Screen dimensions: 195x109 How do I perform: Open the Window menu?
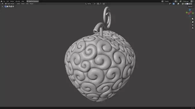coord(18,1)
